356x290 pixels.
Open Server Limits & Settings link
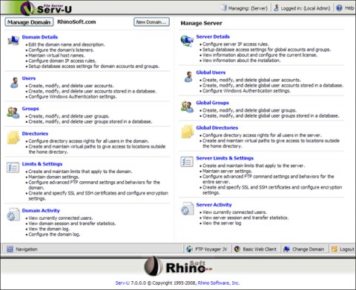click(x=225, y=158)
